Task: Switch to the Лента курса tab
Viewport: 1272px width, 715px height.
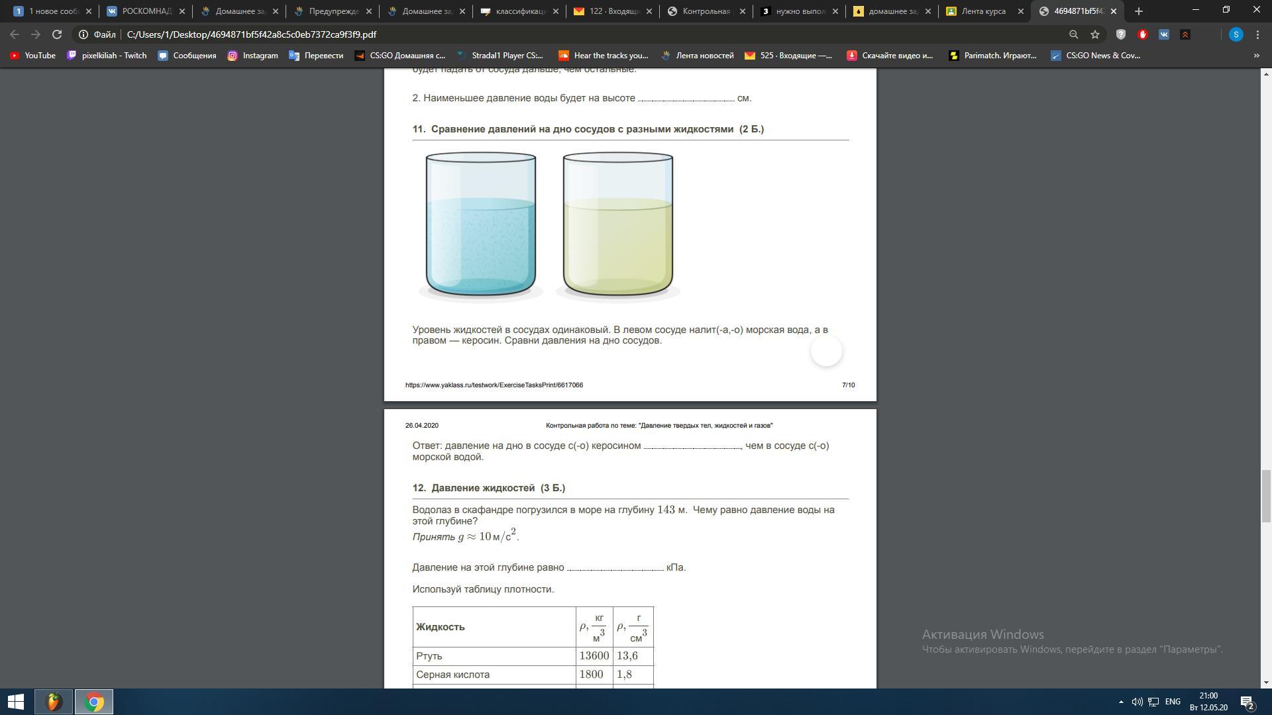Action: (x=983, y=11)
